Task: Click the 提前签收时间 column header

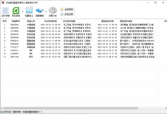Action: click(108, 21)
